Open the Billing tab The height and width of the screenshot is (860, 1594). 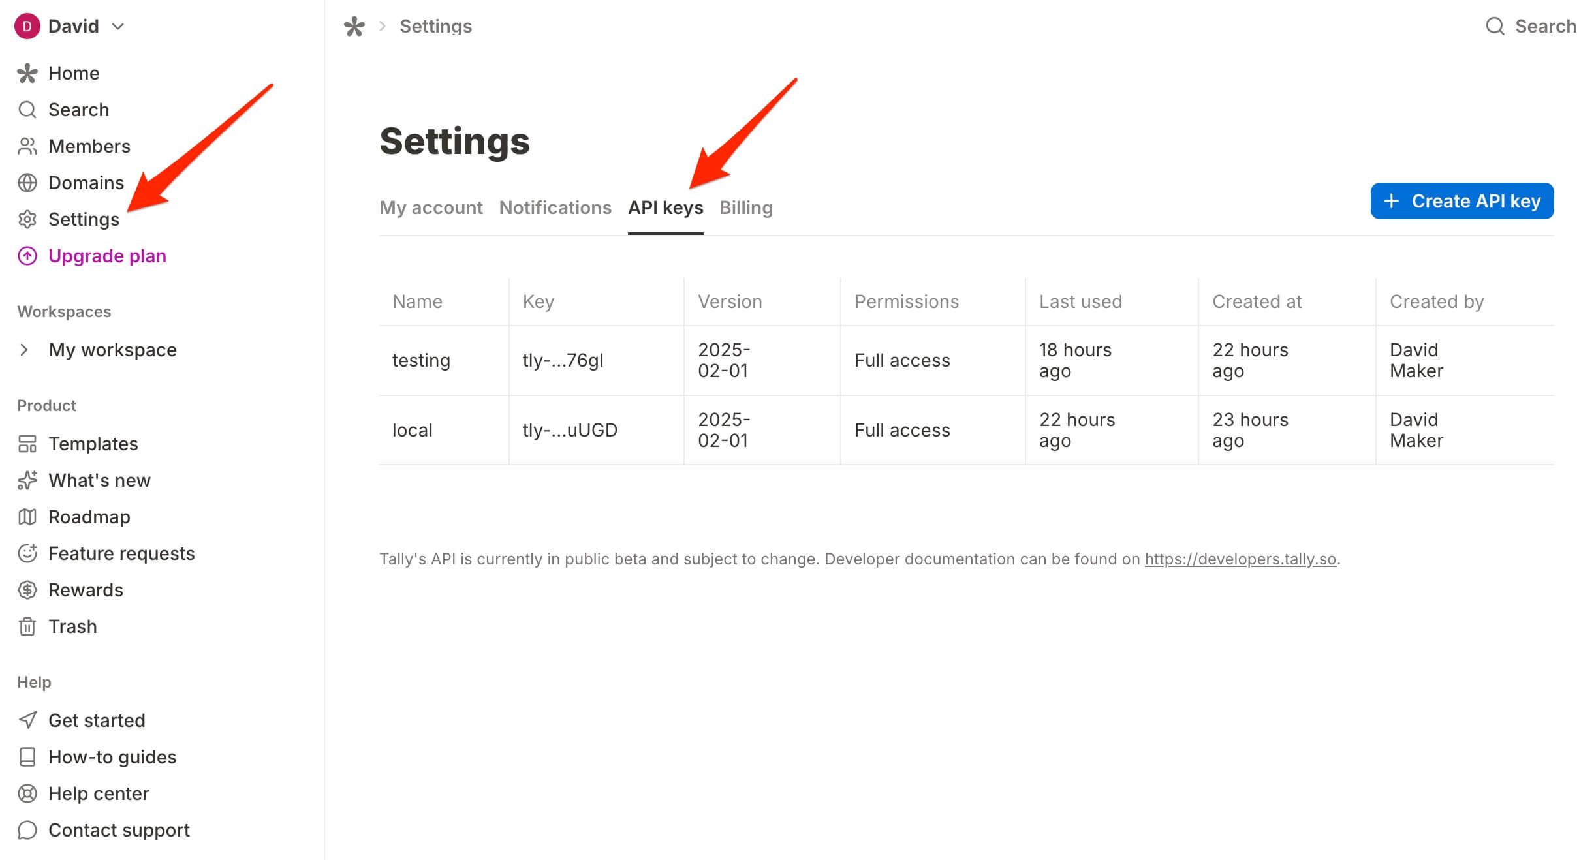745,207
